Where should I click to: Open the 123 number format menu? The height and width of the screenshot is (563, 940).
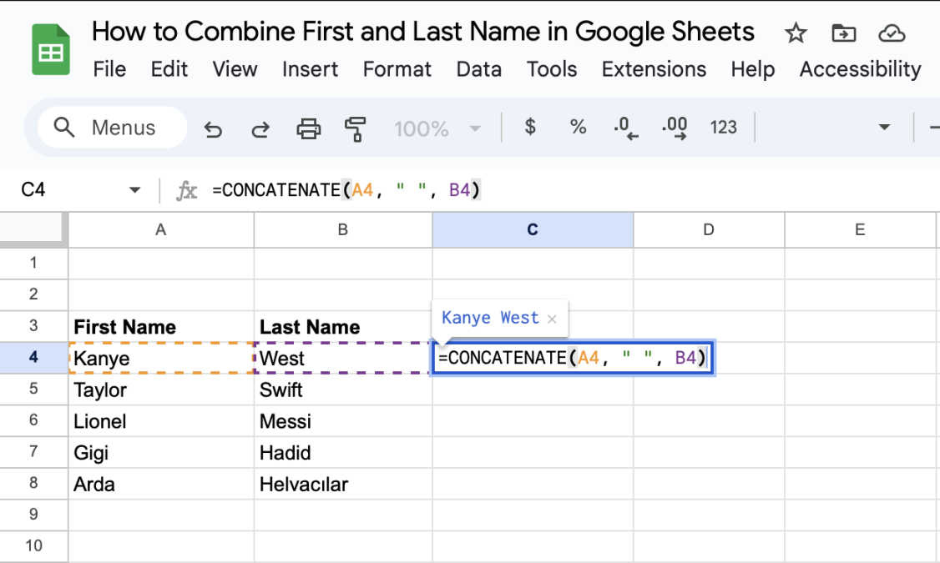coord(723,128)
